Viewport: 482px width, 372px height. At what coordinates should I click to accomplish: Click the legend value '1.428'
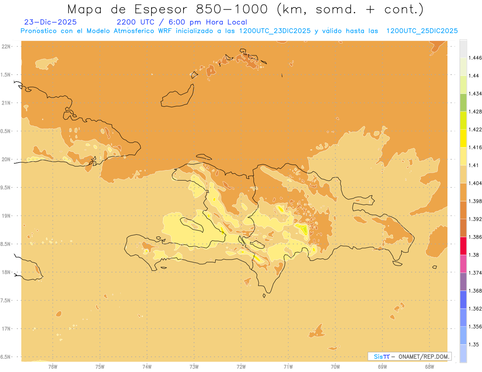pyautogui.click(x=475, y=112)
